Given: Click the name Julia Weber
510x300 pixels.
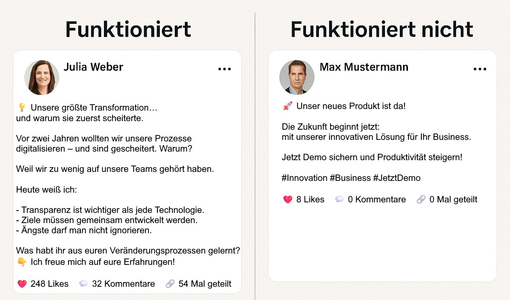Looking at the screenshot, I should (93, 67).
